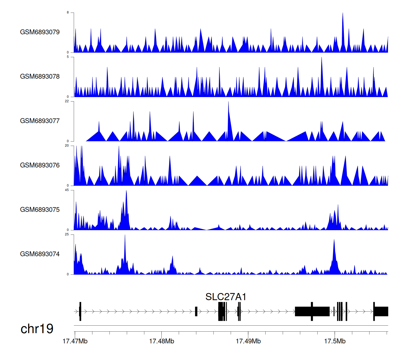409x360 pixels.
Task: Select the GSM6893078 track label
Action: coord(40,77)
